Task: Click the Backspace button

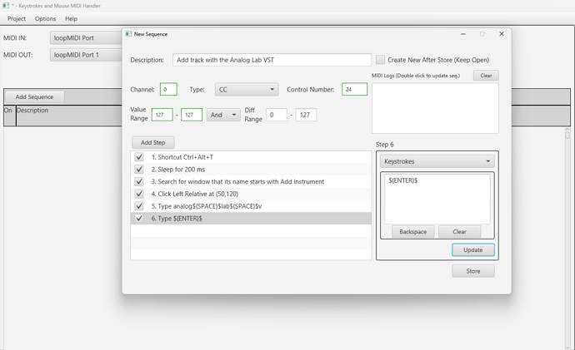Action: 412,231
